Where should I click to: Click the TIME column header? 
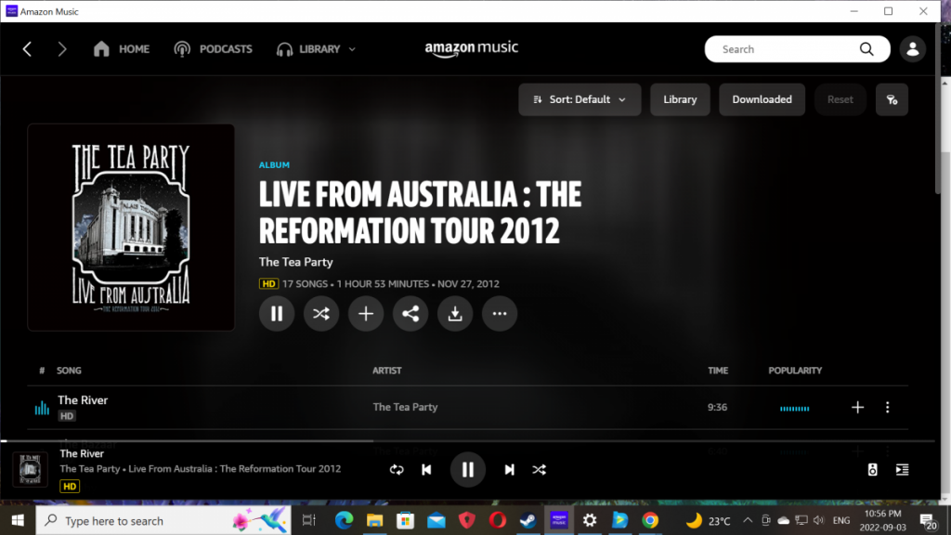(718, 371)
